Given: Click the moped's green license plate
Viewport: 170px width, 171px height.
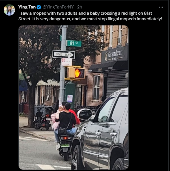Looking at the screenshot, I should coord(65,145).
